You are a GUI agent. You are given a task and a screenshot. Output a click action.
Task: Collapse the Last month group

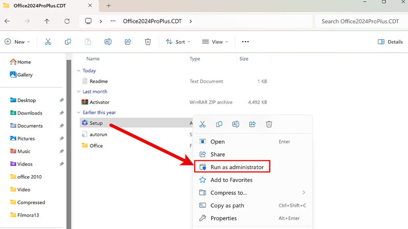(79, 92)
